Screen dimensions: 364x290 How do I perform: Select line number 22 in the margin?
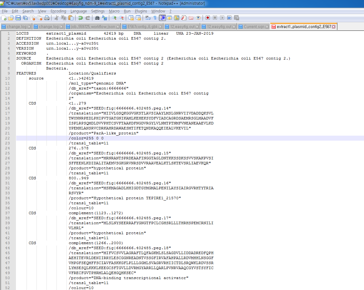pyautogui.click(x=8, y=138)
